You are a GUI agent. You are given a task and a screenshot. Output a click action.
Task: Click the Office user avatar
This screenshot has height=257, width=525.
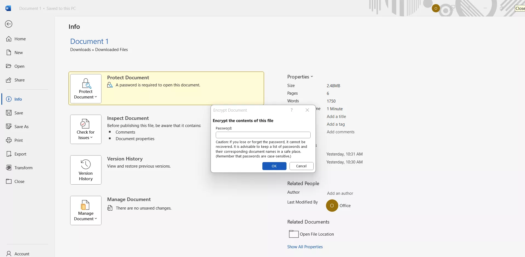click(x=332, y=206)
